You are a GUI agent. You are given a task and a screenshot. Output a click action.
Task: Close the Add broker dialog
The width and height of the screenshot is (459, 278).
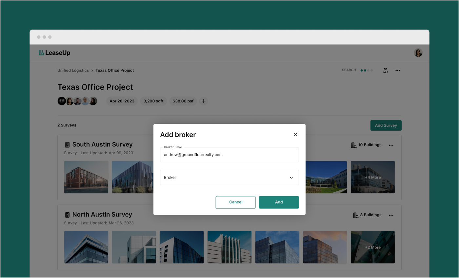coord(295,135)
